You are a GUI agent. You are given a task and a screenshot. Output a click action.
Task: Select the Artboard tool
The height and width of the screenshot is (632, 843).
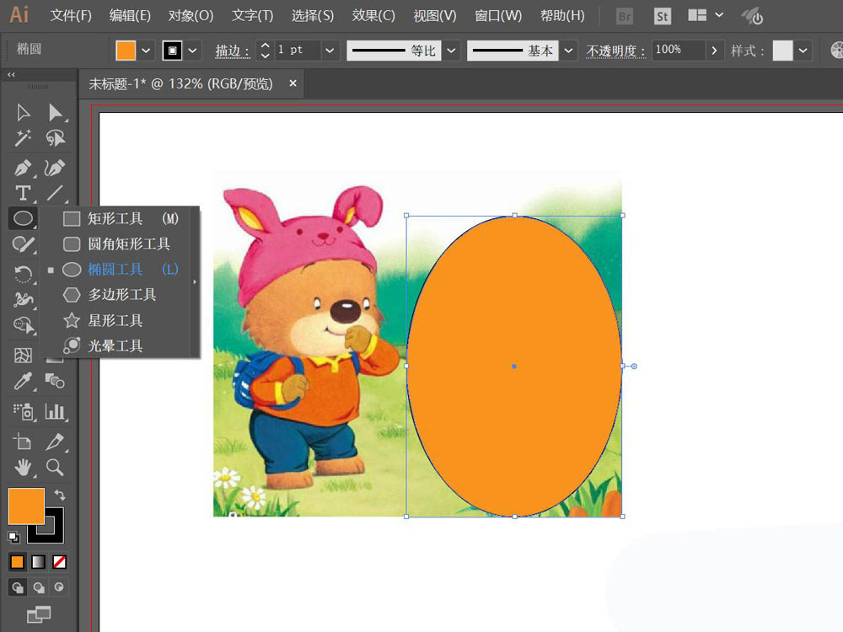coord(23,442)
